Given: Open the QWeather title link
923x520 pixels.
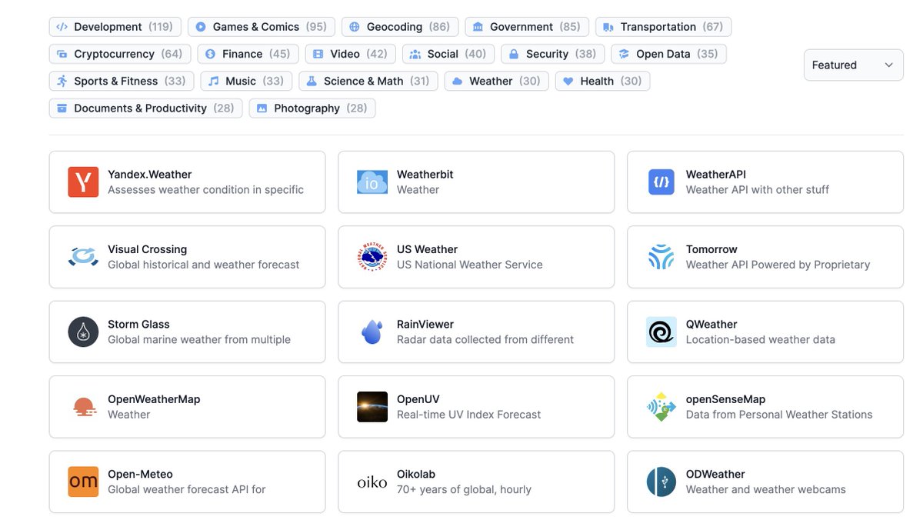Looking at the screenshot, I should point(711,324).
